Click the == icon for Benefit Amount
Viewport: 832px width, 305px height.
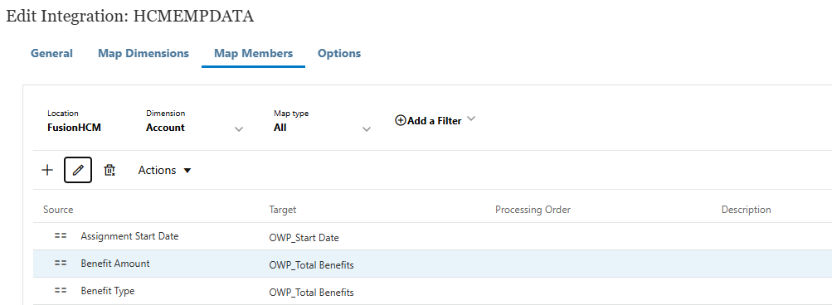pos(61,264)
